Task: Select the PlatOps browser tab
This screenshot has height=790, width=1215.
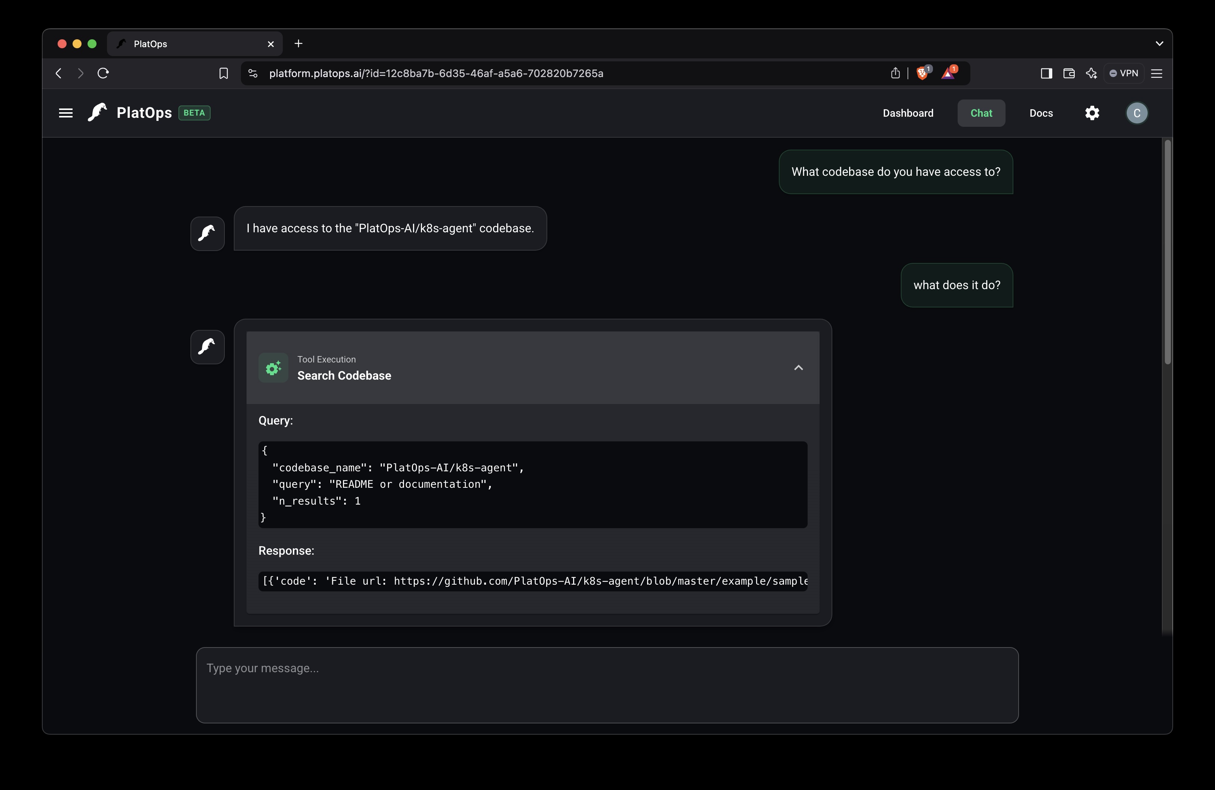Action: 195,44
